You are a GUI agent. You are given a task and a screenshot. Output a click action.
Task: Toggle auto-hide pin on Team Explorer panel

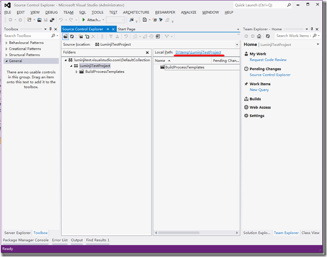(312, 29)
